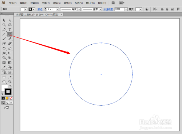Image resolution: width=182 pixels, height=134 pixels.
Task: Swap fill and stroke arrow
Action: 11,86
